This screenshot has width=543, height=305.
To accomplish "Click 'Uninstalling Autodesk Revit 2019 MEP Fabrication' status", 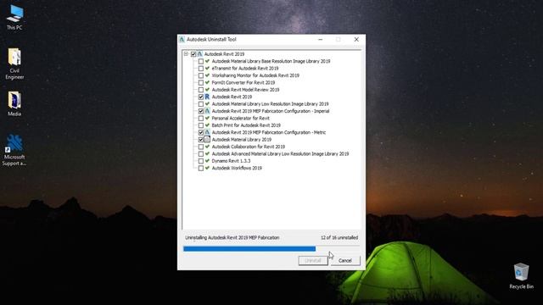I will [x=232, y=237].
